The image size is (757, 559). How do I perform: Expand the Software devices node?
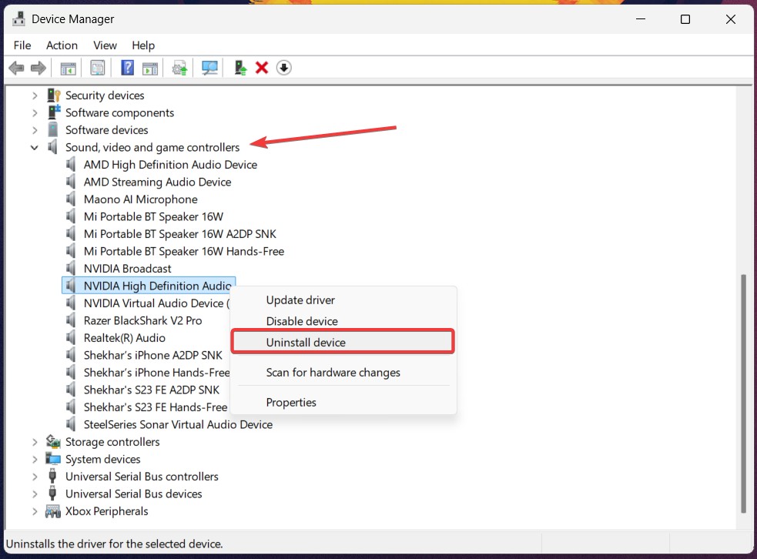(x=35, y=130)
